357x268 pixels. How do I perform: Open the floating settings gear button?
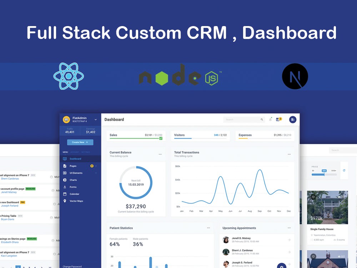coord(282,266)
